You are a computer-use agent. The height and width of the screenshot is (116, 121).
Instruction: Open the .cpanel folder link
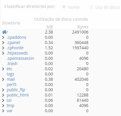pos(13,43)
